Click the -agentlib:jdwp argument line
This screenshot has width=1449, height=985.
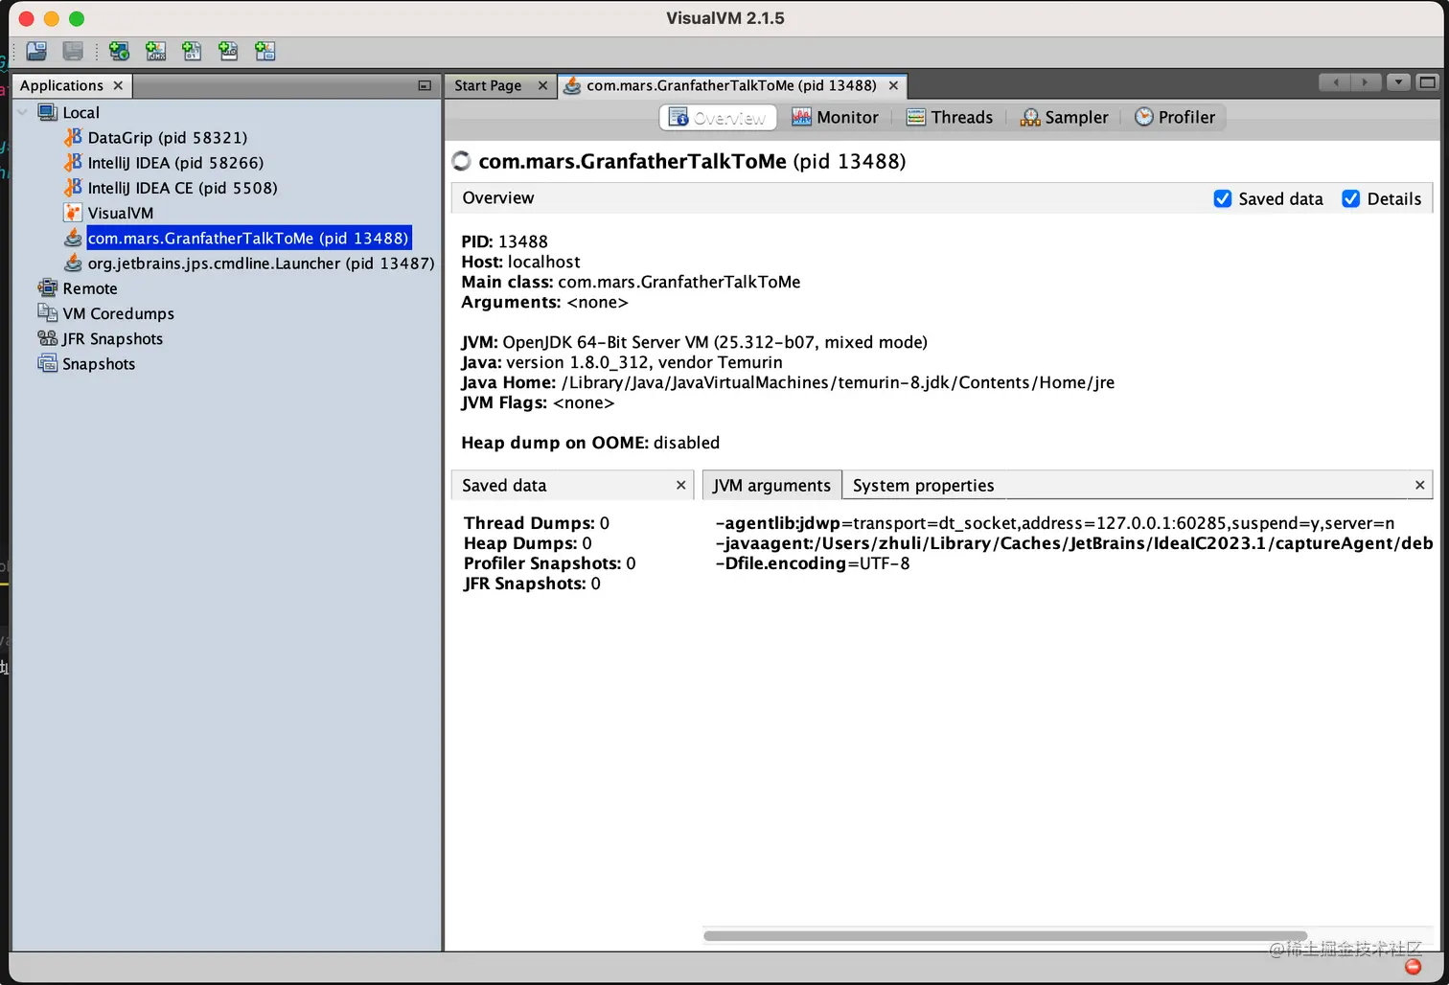[1054, 523]
